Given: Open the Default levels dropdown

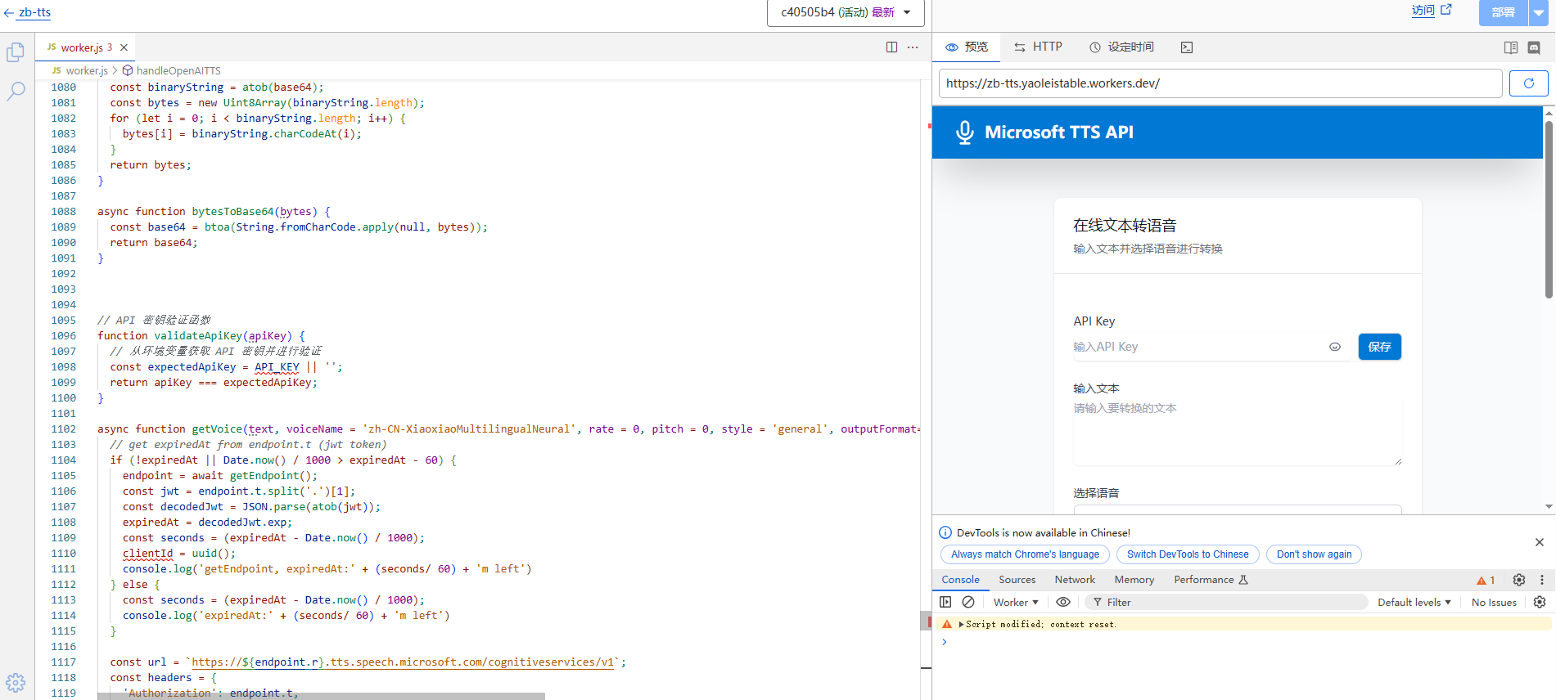Looking at the screenshot, I should [x=1414, y=602].
